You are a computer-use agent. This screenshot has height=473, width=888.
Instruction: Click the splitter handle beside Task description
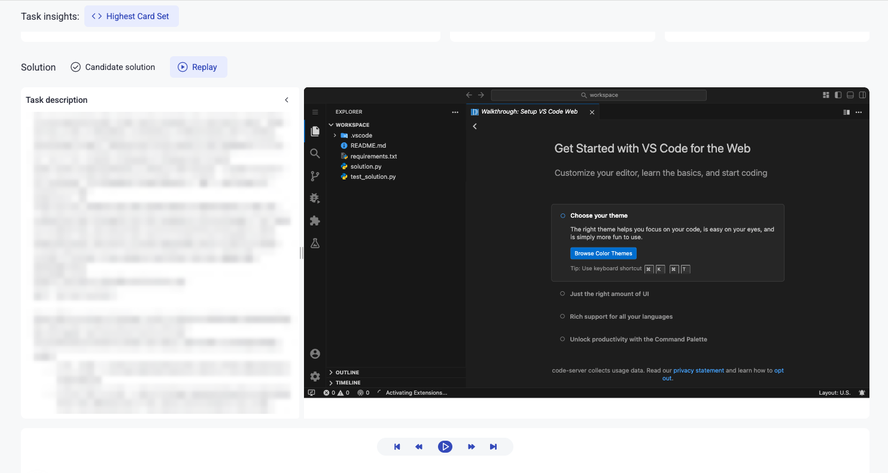coord(302,253)
